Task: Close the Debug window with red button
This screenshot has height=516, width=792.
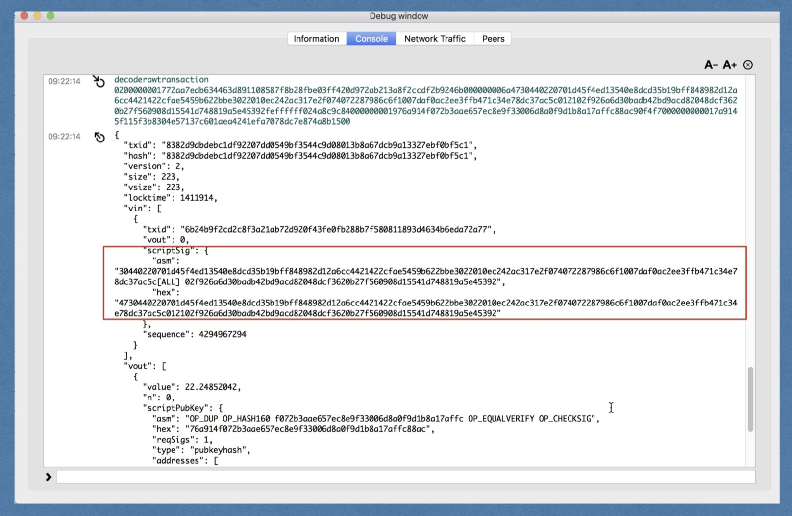Action: 25,16
